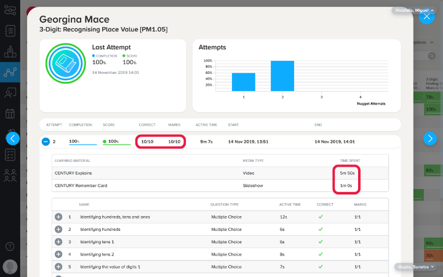Collapse attempt 2 details row
Viewport: 443px width, 277px height.
pyautogui.click(x=46, y=142)
